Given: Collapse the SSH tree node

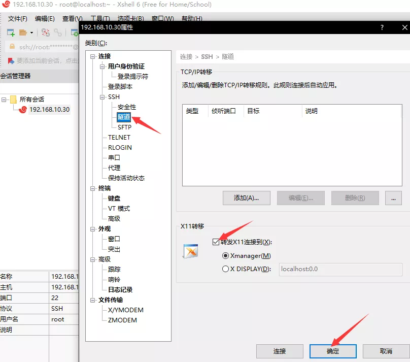Looking at the screenshot, I should point(102,97).
